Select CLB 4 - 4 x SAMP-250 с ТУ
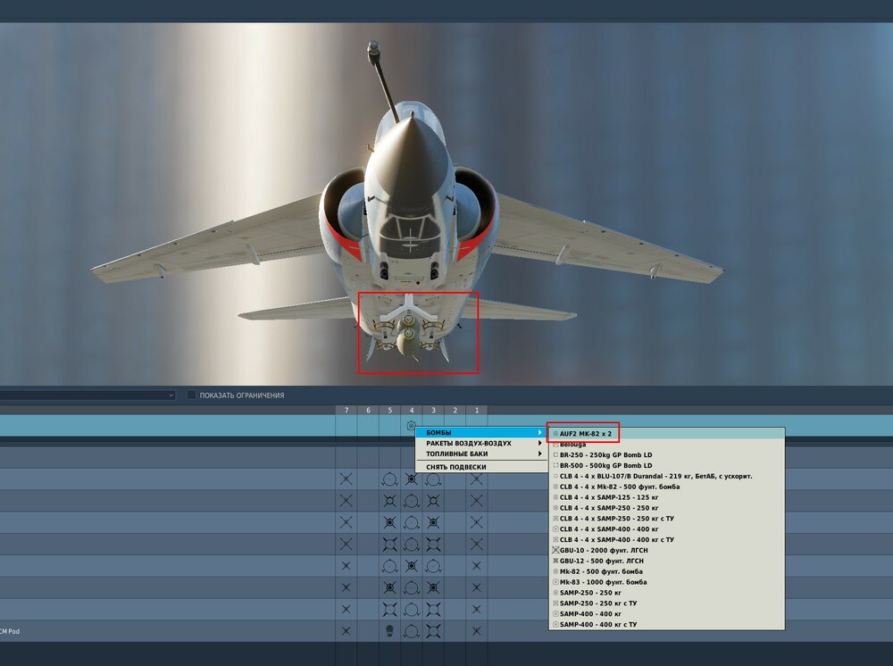The height and width of the screenshot is (666, 893). click(x=666, y=519)
